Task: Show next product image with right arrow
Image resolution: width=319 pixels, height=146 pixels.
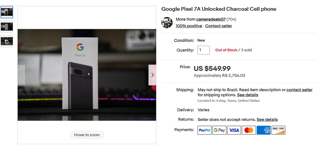Action: pos(152,75)
